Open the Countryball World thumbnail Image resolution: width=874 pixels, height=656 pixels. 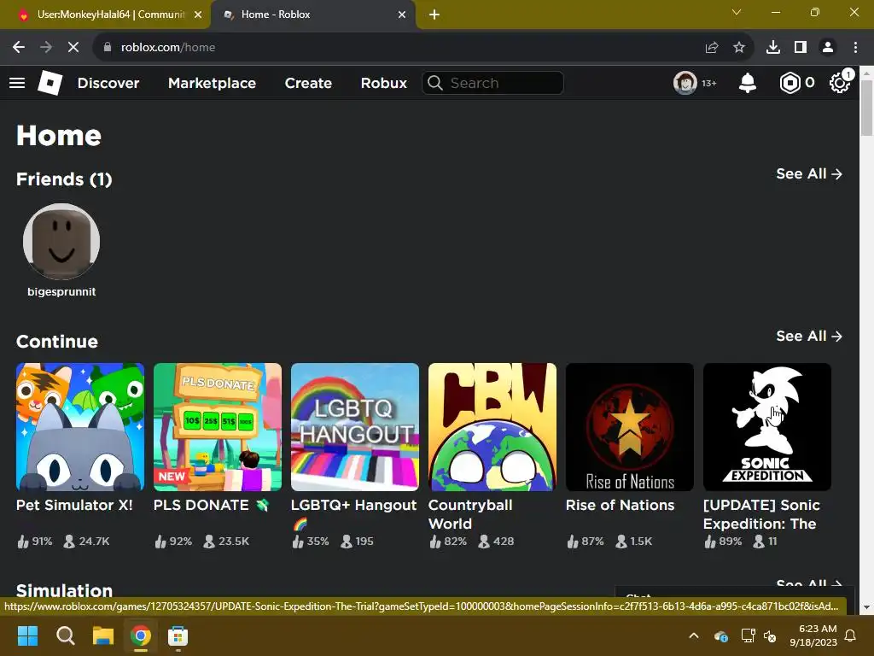(x=492, y=427)
